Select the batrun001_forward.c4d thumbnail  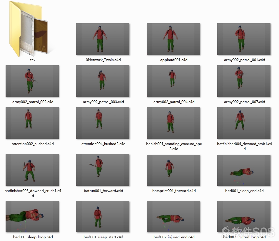pyautogui.click(x=103, y=170)
